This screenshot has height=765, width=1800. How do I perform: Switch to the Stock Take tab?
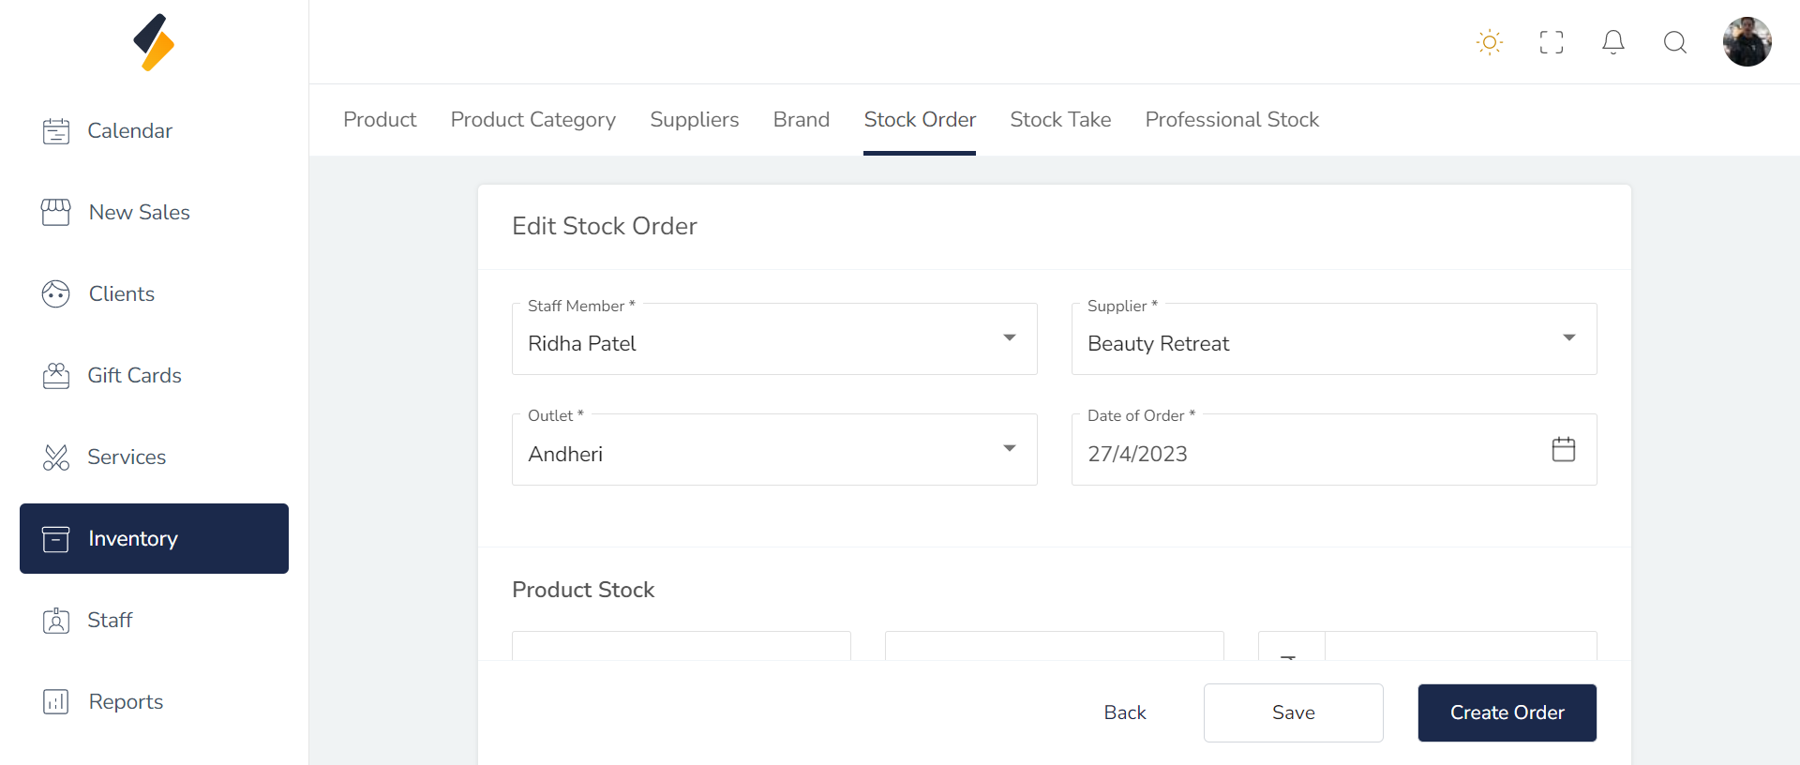click(x=1060, y=120)
